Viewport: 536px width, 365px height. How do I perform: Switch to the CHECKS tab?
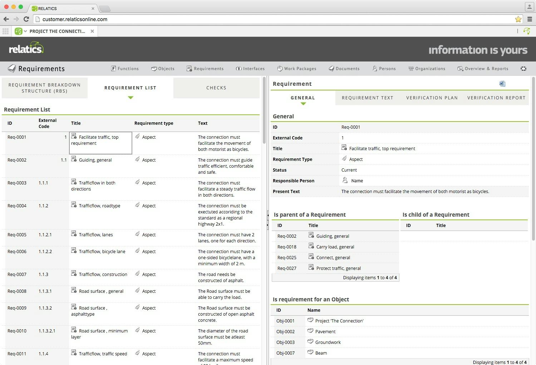coord(216,88)
